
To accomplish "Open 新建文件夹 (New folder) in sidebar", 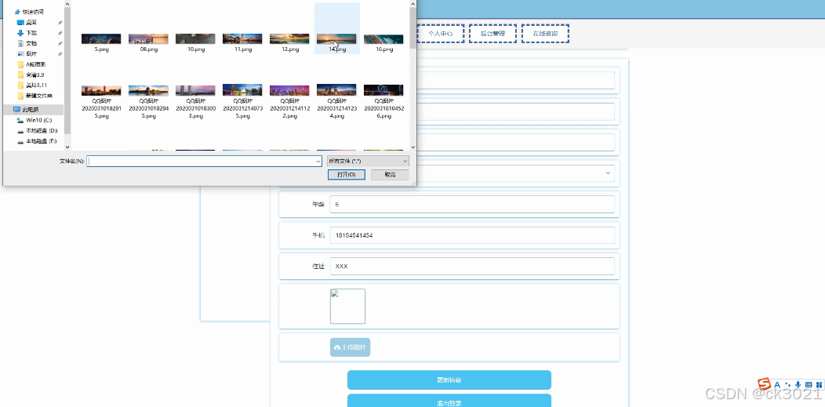I will pos(35,96).
